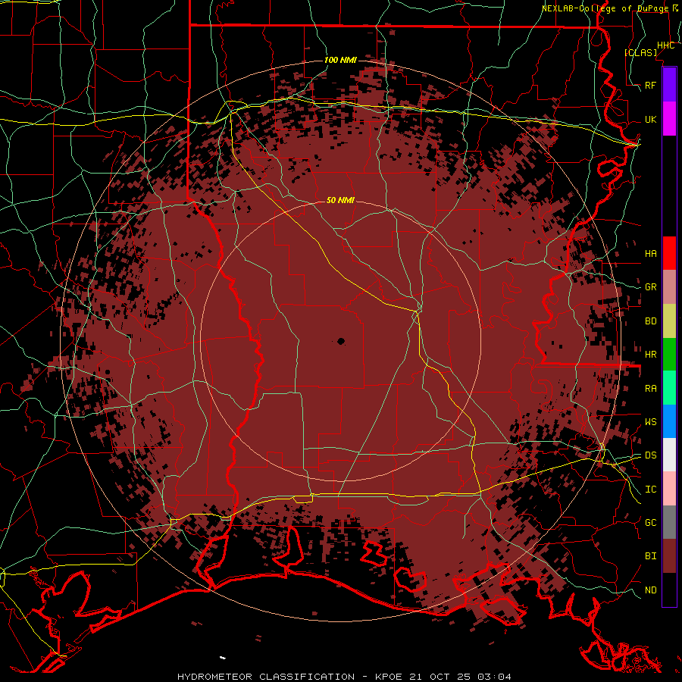
Task: Click the blue WS legend swatch
Action: coord(669,421)
